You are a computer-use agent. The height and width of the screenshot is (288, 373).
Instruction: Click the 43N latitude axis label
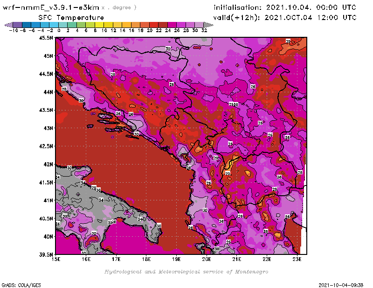48,128
